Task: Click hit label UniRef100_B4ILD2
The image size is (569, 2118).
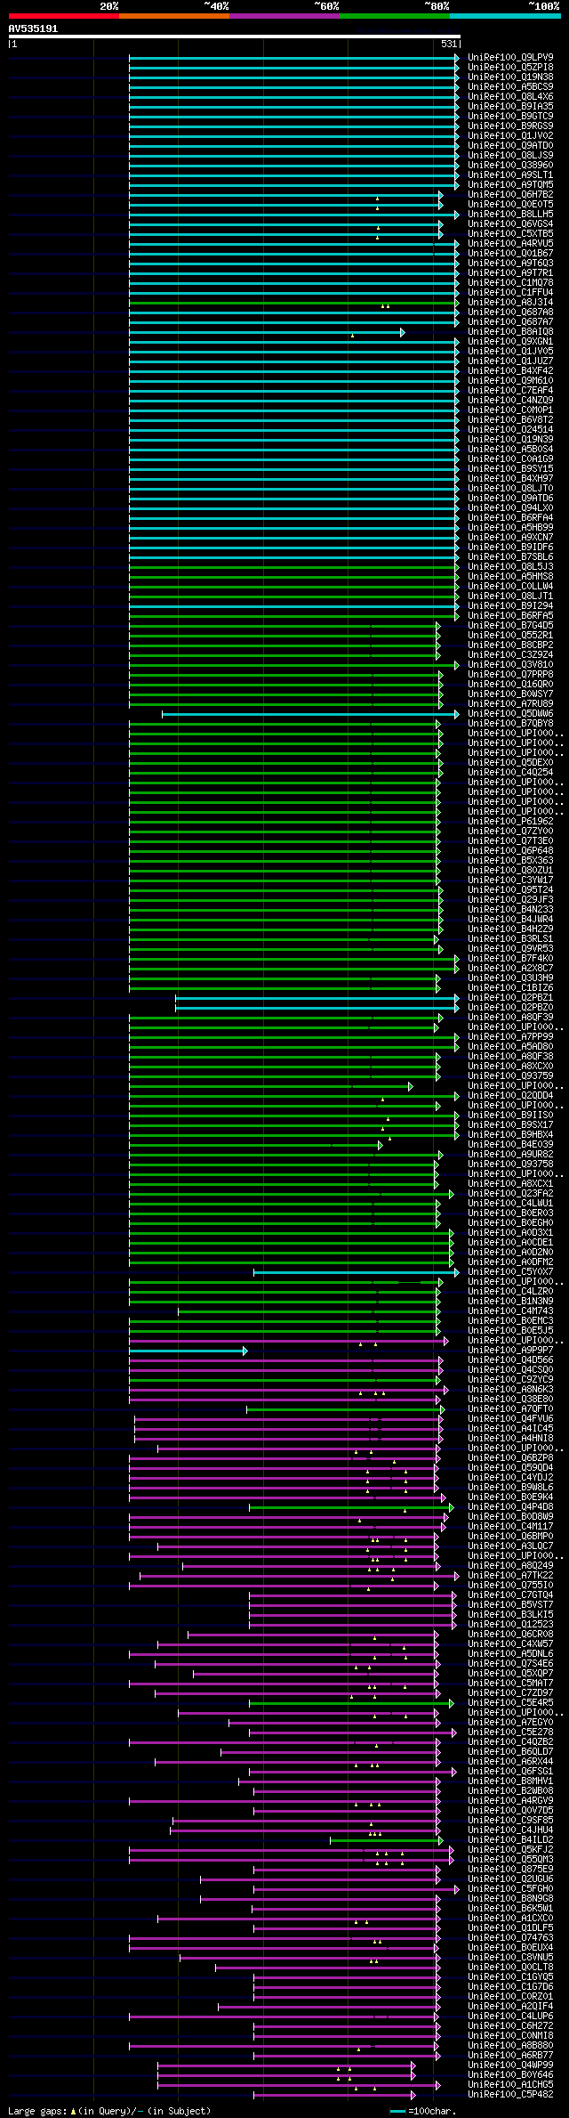Action: click(x=510, y=1840)
